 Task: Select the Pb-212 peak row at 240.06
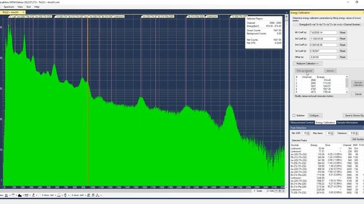327,158
